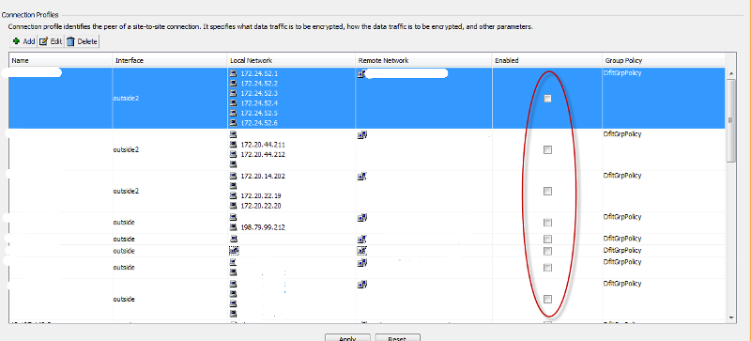
Task: Select host icon beside 198.79.99.212
Action: tap(233, 227)
